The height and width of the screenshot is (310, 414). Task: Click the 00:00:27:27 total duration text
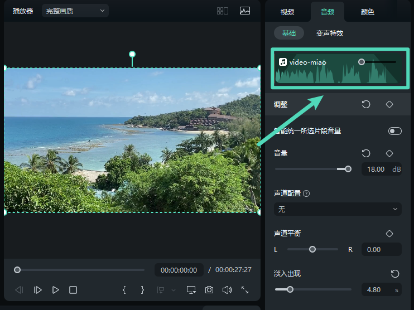233,270
